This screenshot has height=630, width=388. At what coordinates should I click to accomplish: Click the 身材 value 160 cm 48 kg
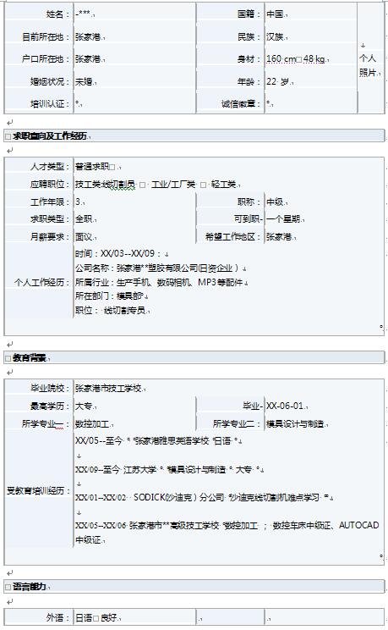click(296, 59)
